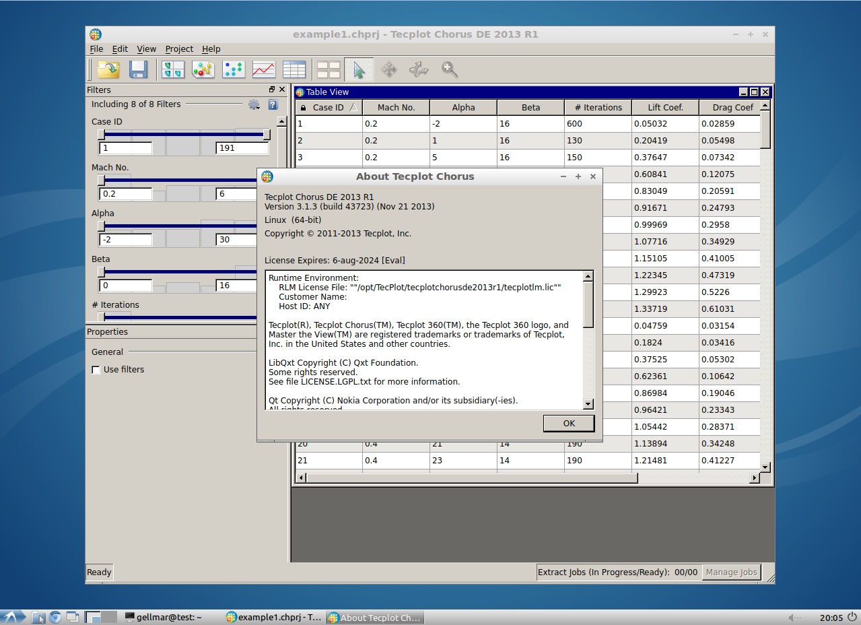Click the # Iterations column header
This screenshot has height=625, width=861.
(598, 108)
